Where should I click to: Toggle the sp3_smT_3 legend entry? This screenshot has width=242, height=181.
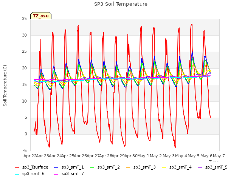(141, 167)
